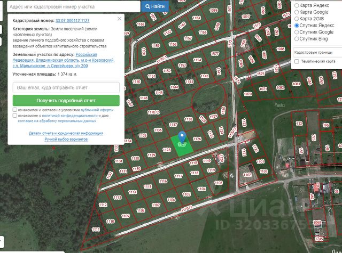Click parcel label 1159 on map
Viewport: 342px width, 253px height.
156,46
